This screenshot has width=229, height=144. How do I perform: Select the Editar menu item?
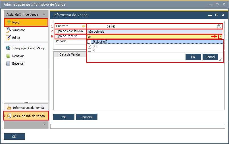point(26,38)
